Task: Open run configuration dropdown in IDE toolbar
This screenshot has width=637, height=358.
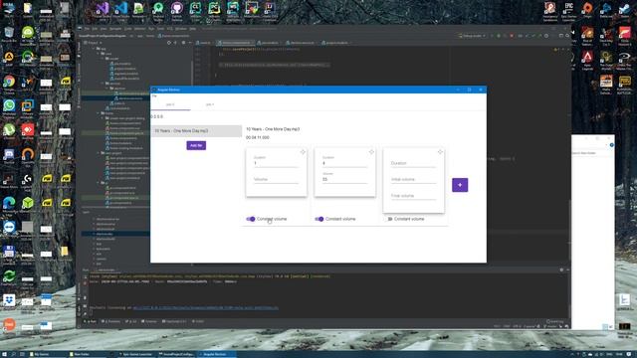Action: 472,36
